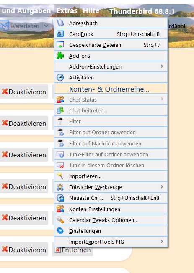The image size is (194, 273).
Task: Click the first Deaktivieren button
Action: (24, 92)
